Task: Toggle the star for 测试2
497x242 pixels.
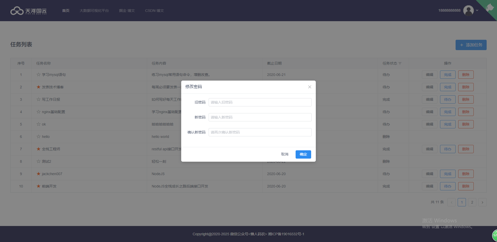Action: click(x=39, y=161)
